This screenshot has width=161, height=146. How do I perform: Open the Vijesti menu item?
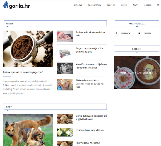pyautogui.click(x=124, y=5)
